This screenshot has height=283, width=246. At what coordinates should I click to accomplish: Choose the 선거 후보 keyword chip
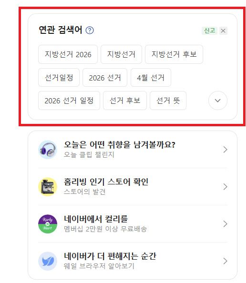pyautogui.click(x=125, y=101)
